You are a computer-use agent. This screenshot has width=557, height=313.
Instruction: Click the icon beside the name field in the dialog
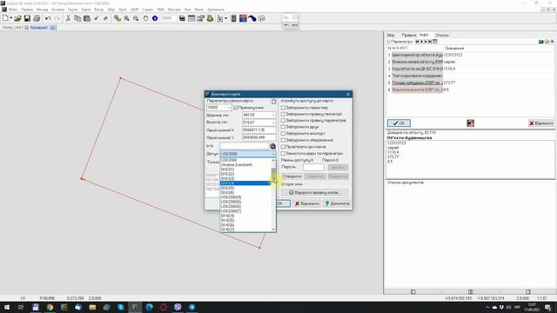tap(272, 146)
